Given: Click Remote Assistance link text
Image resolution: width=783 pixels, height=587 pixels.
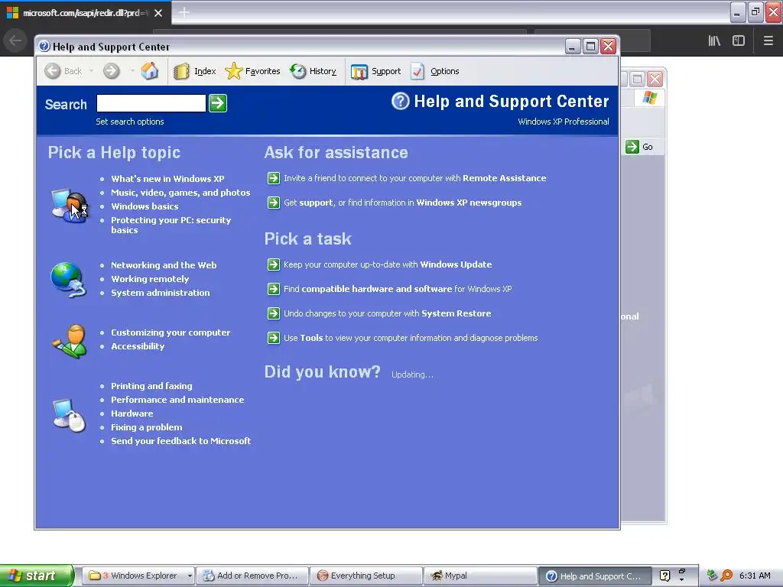Looking at the screenshot, I should 505,178.
